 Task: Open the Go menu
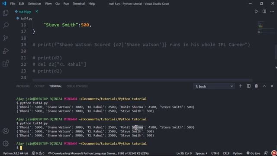click(x=58, y=3)
